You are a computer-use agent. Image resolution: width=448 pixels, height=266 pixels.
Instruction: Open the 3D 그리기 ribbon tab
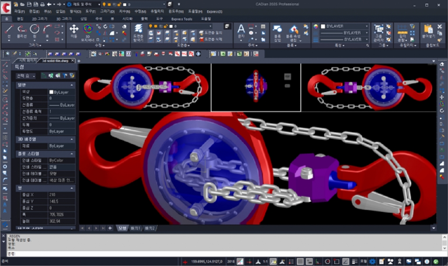(64, 19)
